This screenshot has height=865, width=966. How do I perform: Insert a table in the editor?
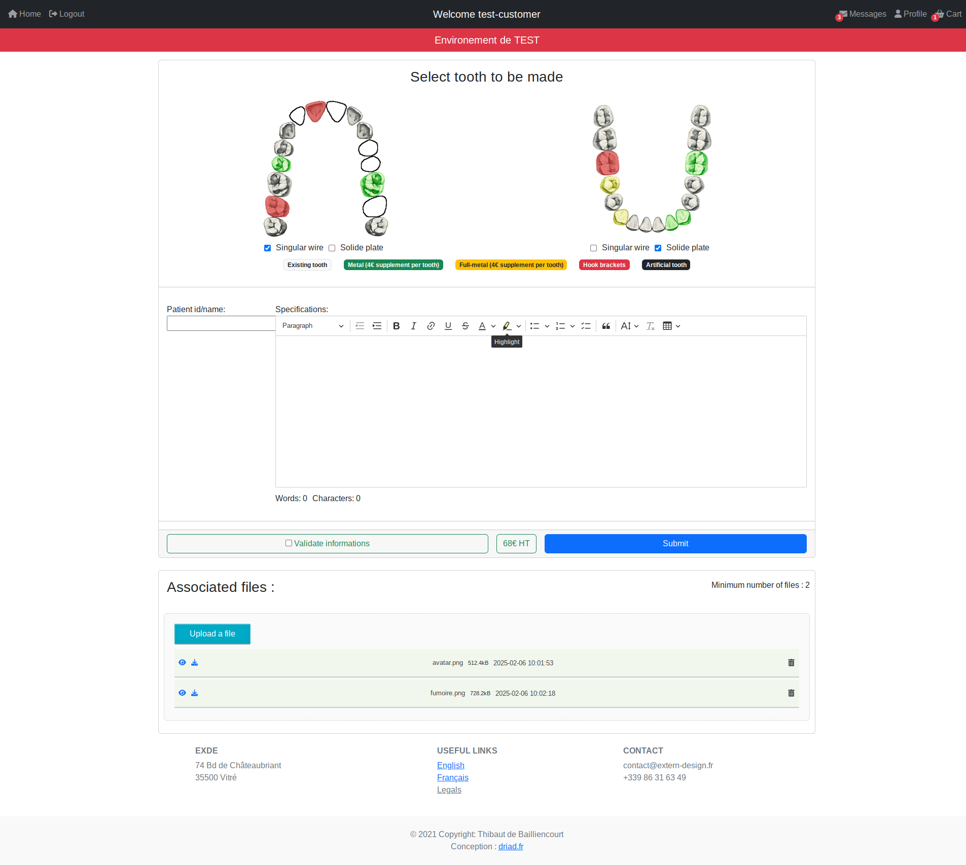(667, 326)
